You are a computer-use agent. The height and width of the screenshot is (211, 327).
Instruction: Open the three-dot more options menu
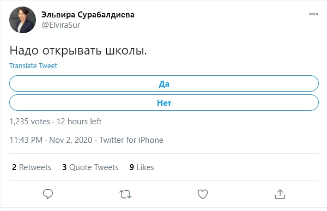coord(313,14)
